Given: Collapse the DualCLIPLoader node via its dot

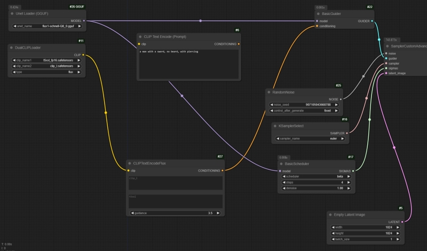Looking at the screenshot, I should tap(12, 48).
